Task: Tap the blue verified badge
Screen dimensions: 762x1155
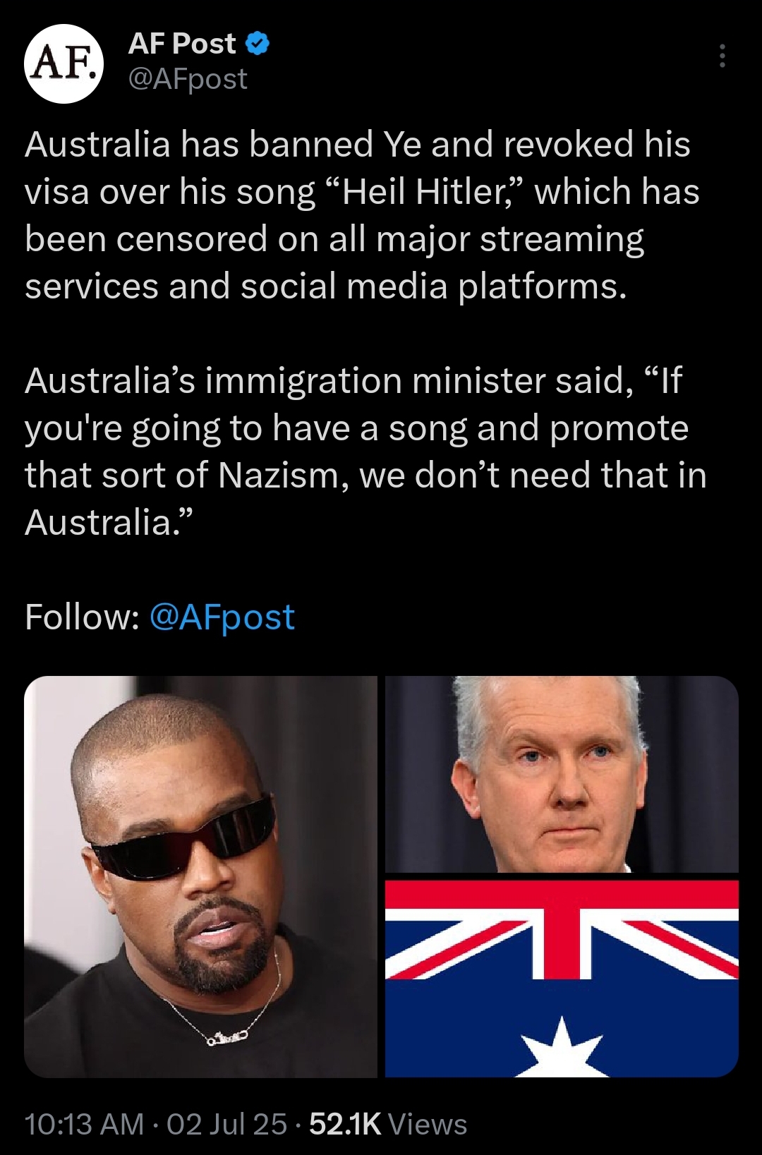Action: (258, 44)
